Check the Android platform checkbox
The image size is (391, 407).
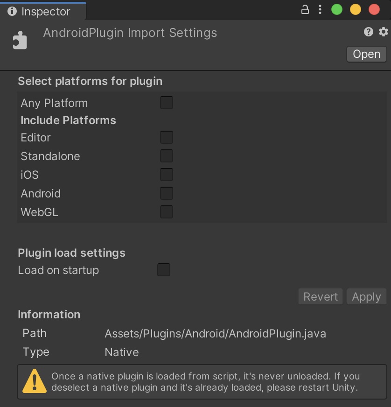point(167,193)
